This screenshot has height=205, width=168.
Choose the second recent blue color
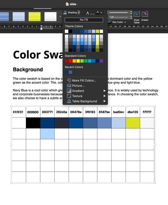70,72
